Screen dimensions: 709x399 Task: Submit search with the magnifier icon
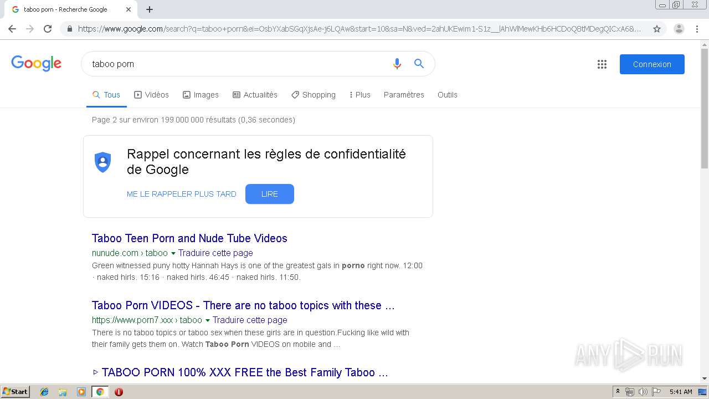419,64
